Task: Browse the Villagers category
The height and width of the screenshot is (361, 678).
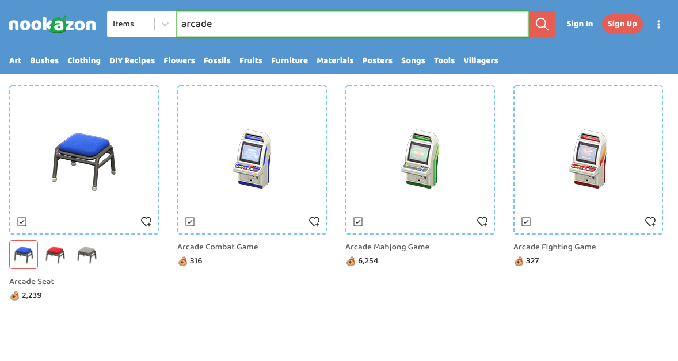Action: (x=481, y=60)
